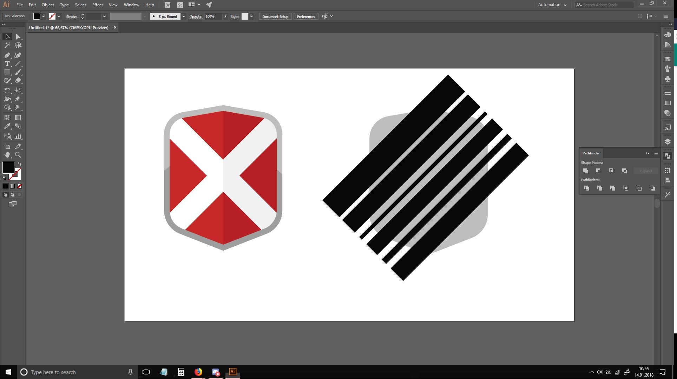This screenshot has width=677, height=379.
Task: Open the Opacity dropdown arrow
Action: click(225, 16)
